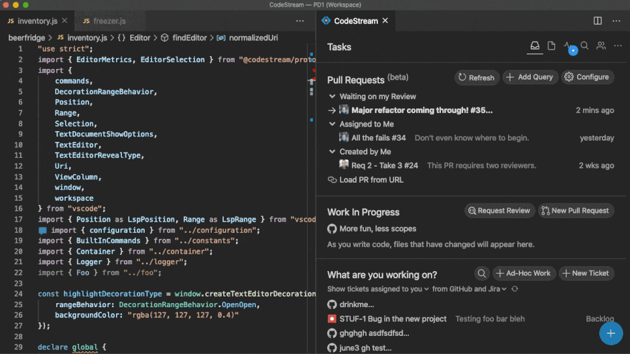Viewport: 630px width, 354px height.
Task: Click beerfridge in breadcrumb
Action: (27, 37)
